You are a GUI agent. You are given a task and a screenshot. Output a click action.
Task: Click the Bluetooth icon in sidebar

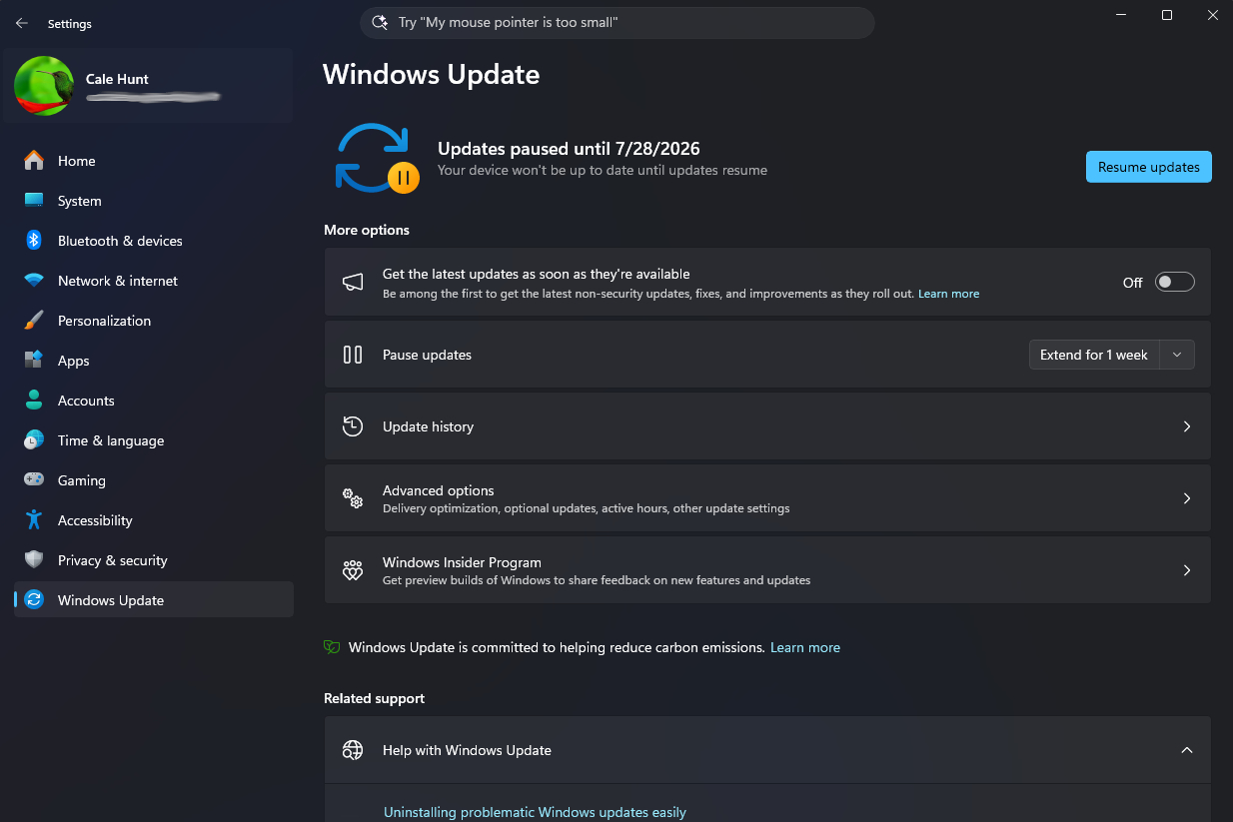[x=34, y=241]
